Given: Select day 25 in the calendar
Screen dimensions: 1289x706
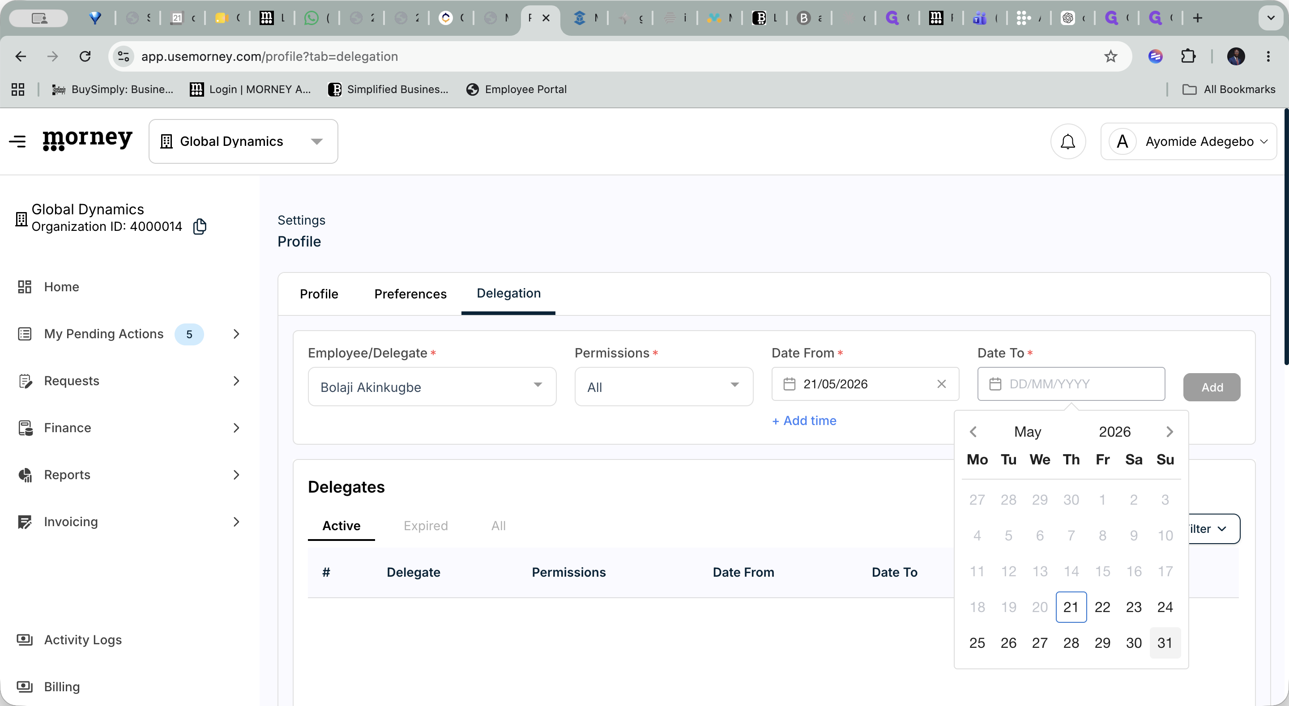Looking at the screenshot, I should pyautogui.click(x=977, y=643).
